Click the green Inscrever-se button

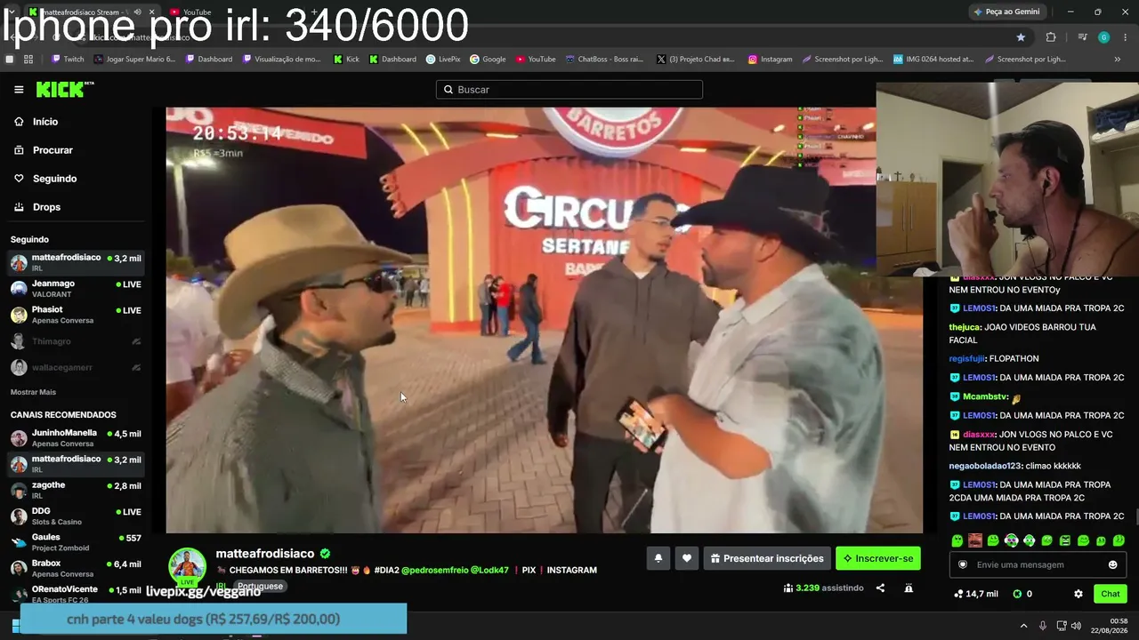pos(878,558)
